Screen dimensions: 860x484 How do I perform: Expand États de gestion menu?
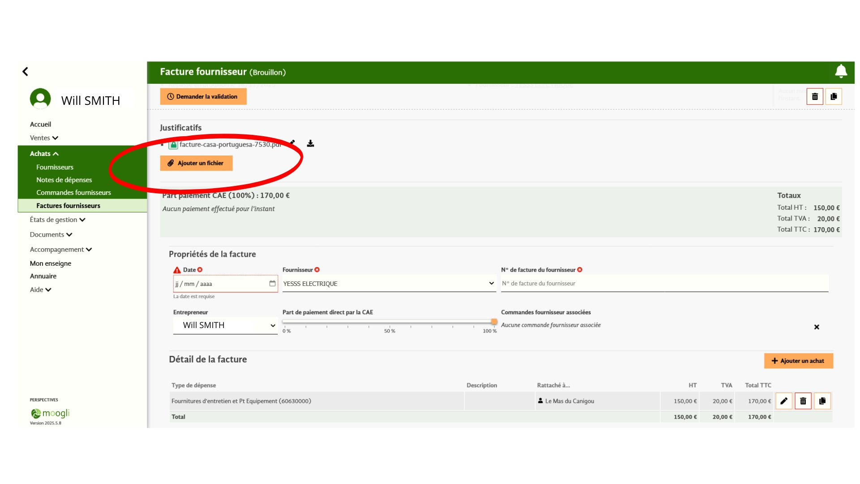tap(57, 220)
